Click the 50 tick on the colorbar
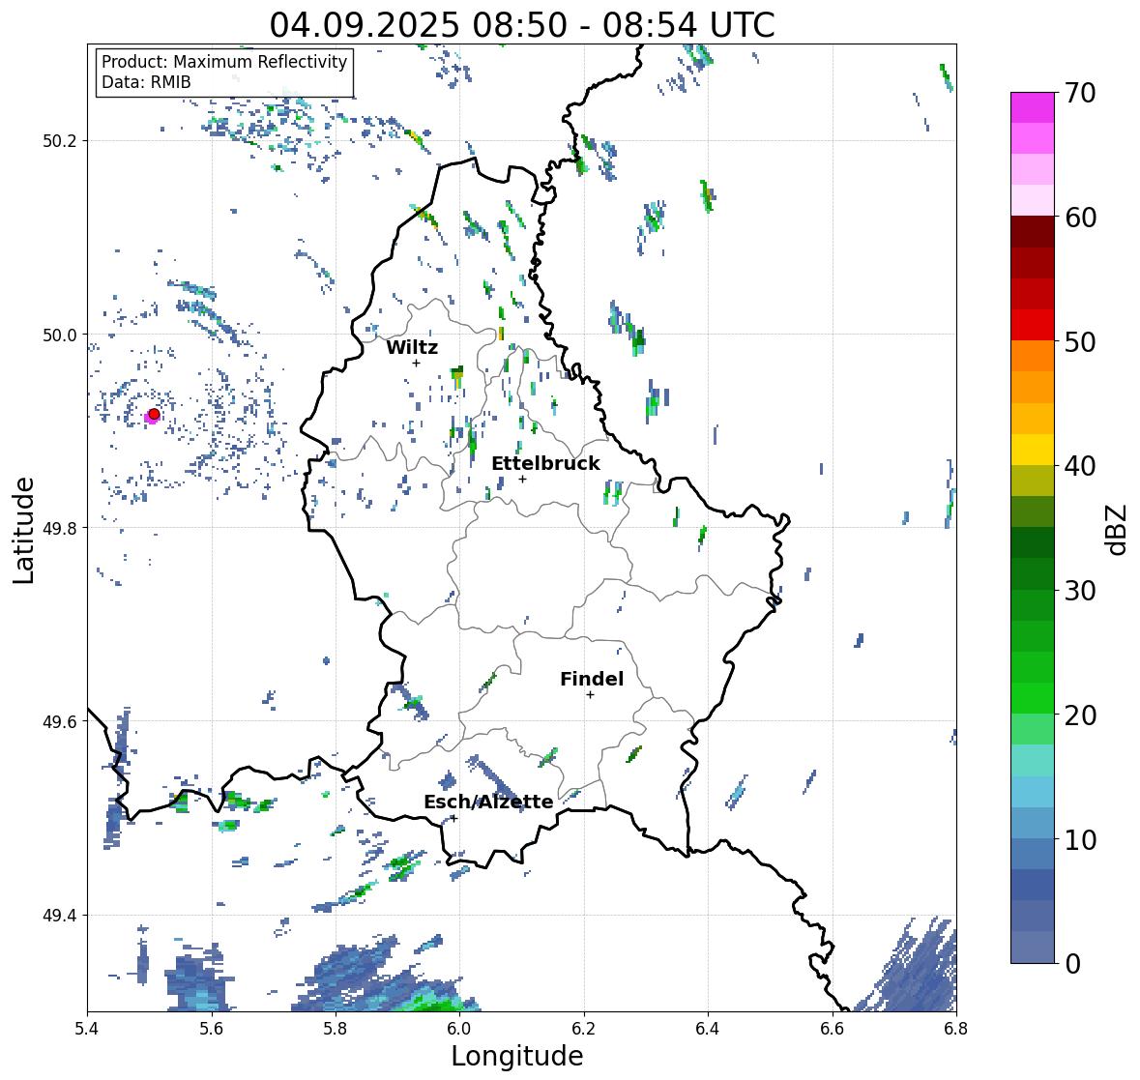 pos(1080,341)
